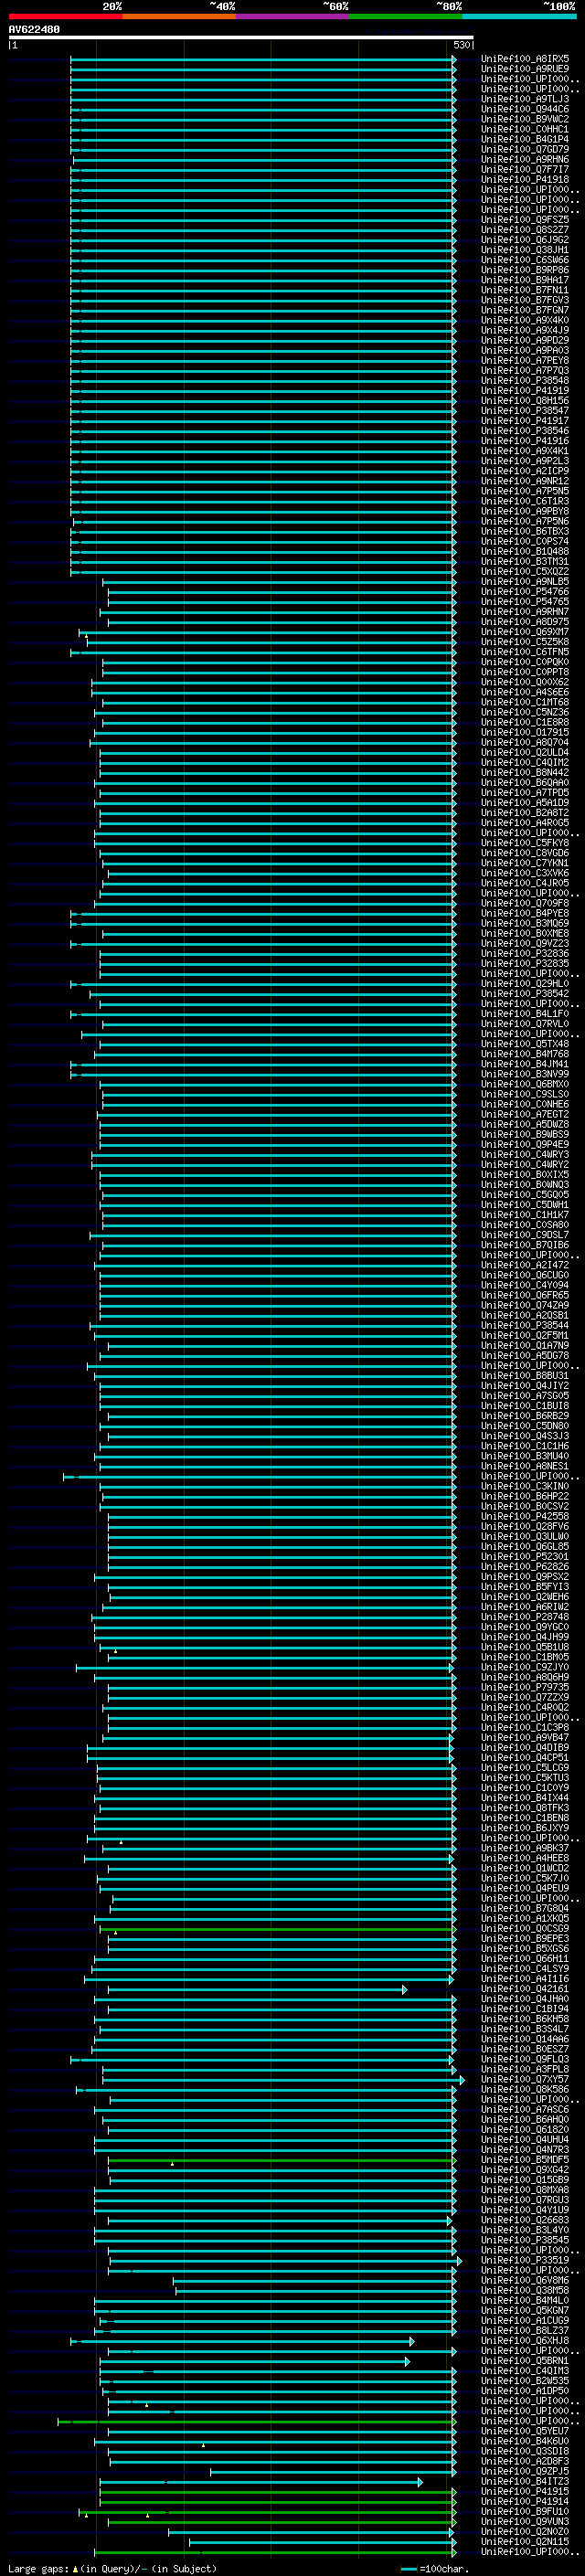Viewport: 585px width, 2576px height.
Task: Open hit UniRef100_A8IRX5
Action: click(x=525, y=59)
